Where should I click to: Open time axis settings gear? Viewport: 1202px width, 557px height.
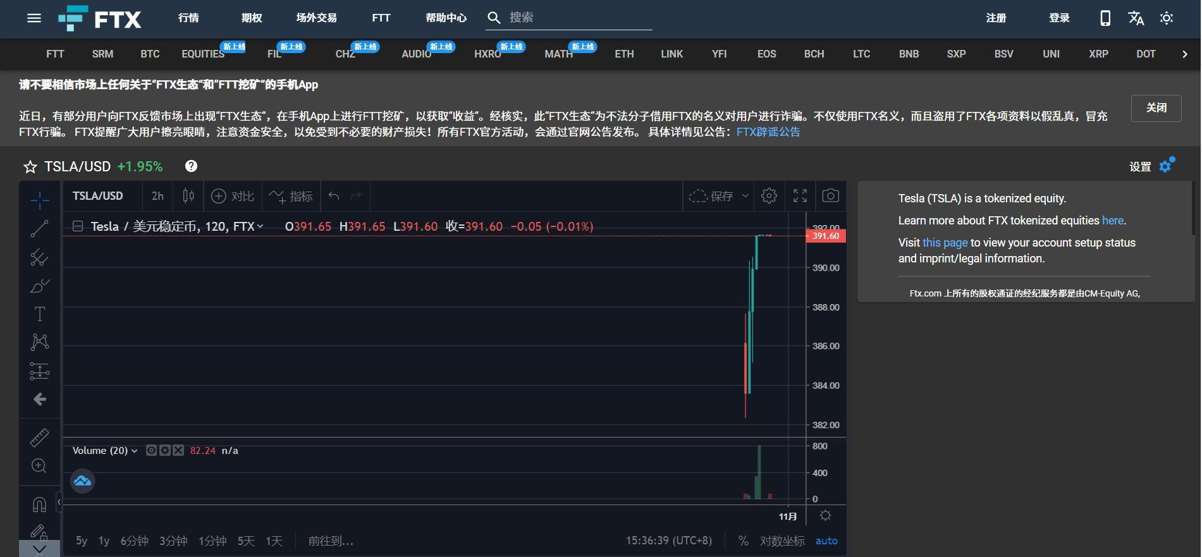(x=825, y=515)
